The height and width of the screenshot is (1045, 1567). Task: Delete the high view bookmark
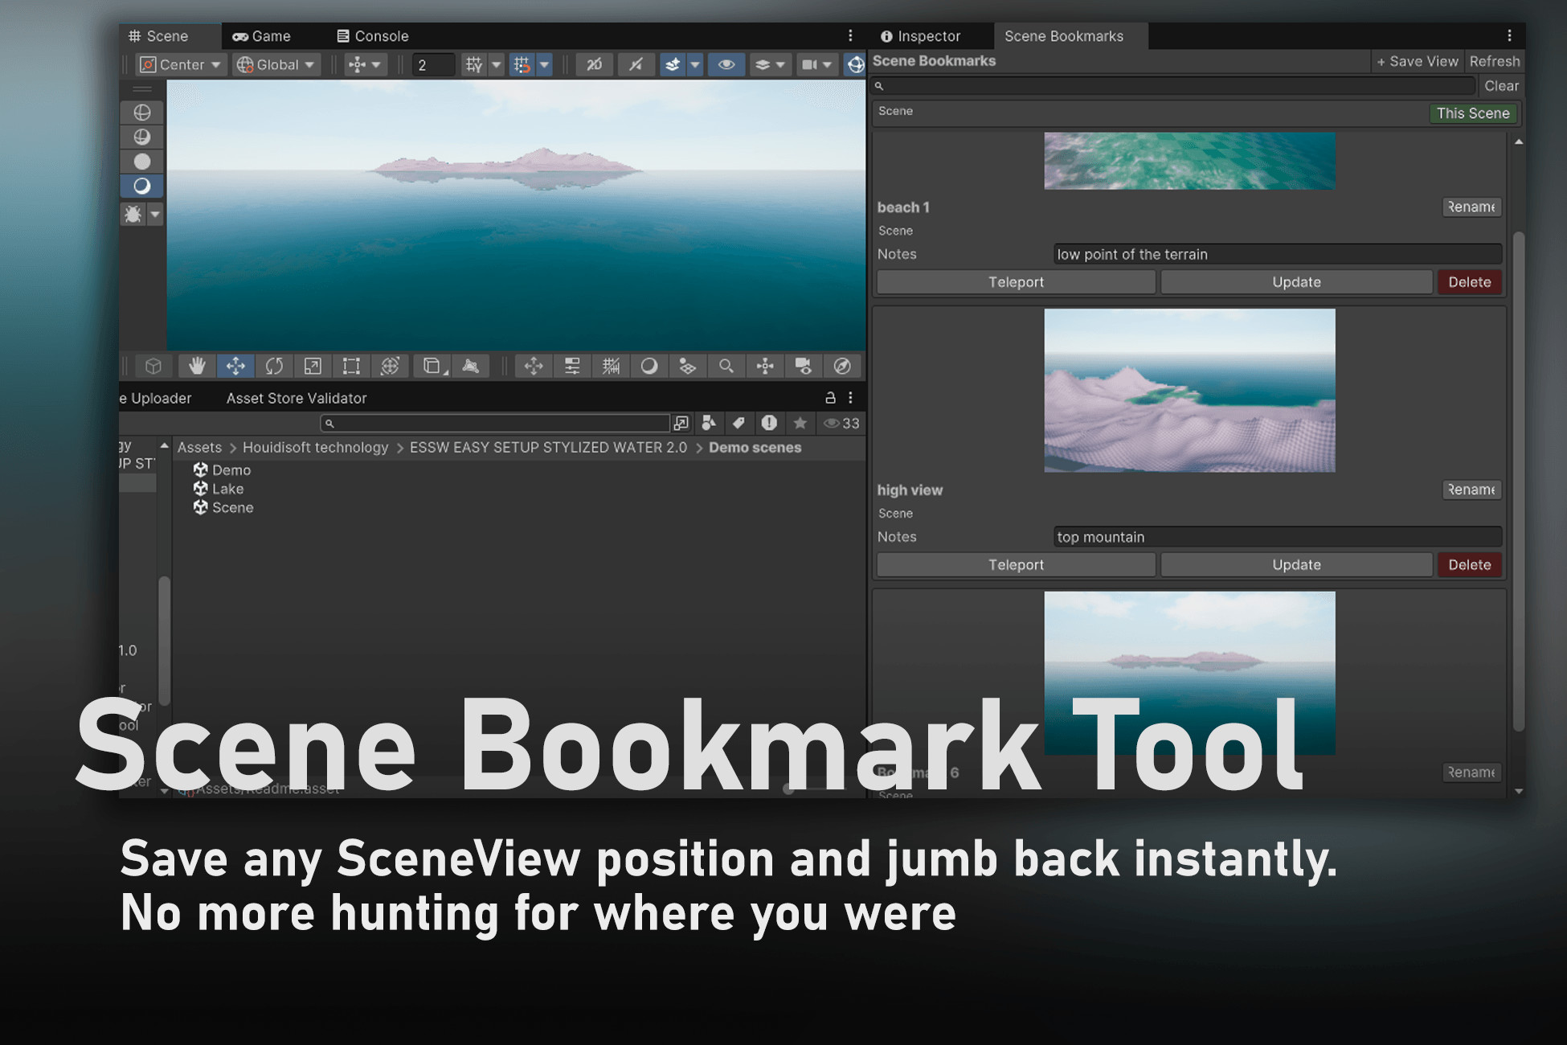point(1470,565)
